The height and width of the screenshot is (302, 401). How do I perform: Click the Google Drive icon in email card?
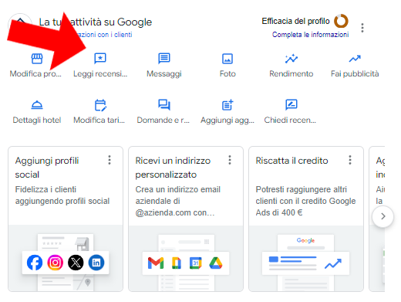click(x=216, y=263)
